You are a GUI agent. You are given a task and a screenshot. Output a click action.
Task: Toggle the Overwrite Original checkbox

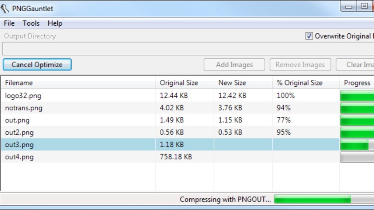309,36
